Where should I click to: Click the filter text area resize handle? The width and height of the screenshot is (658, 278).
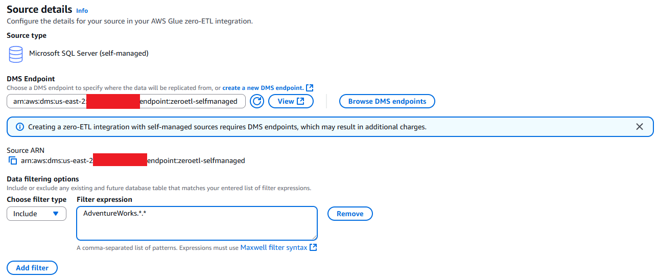pyautogui.click(x=315, y=237)
